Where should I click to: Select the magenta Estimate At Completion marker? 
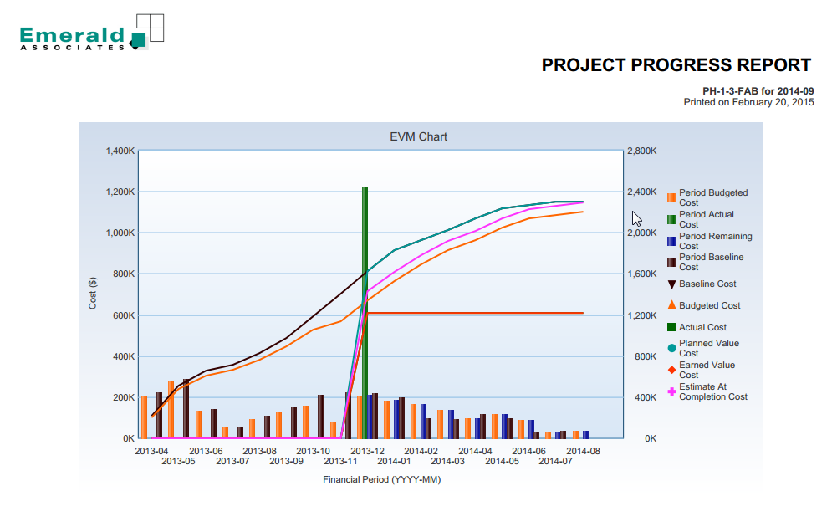pyautogui.click(x=671, y=391)
